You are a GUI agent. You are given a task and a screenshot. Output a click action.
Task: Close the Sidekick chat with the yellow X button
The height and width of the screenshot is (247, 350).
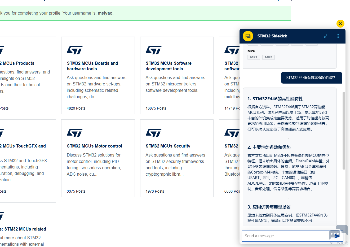point(340,24)
